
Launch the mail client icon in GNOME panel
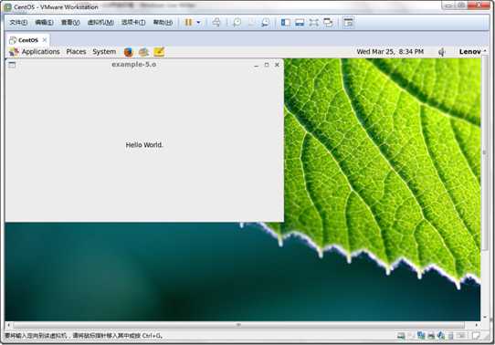[x=143, y=52]
